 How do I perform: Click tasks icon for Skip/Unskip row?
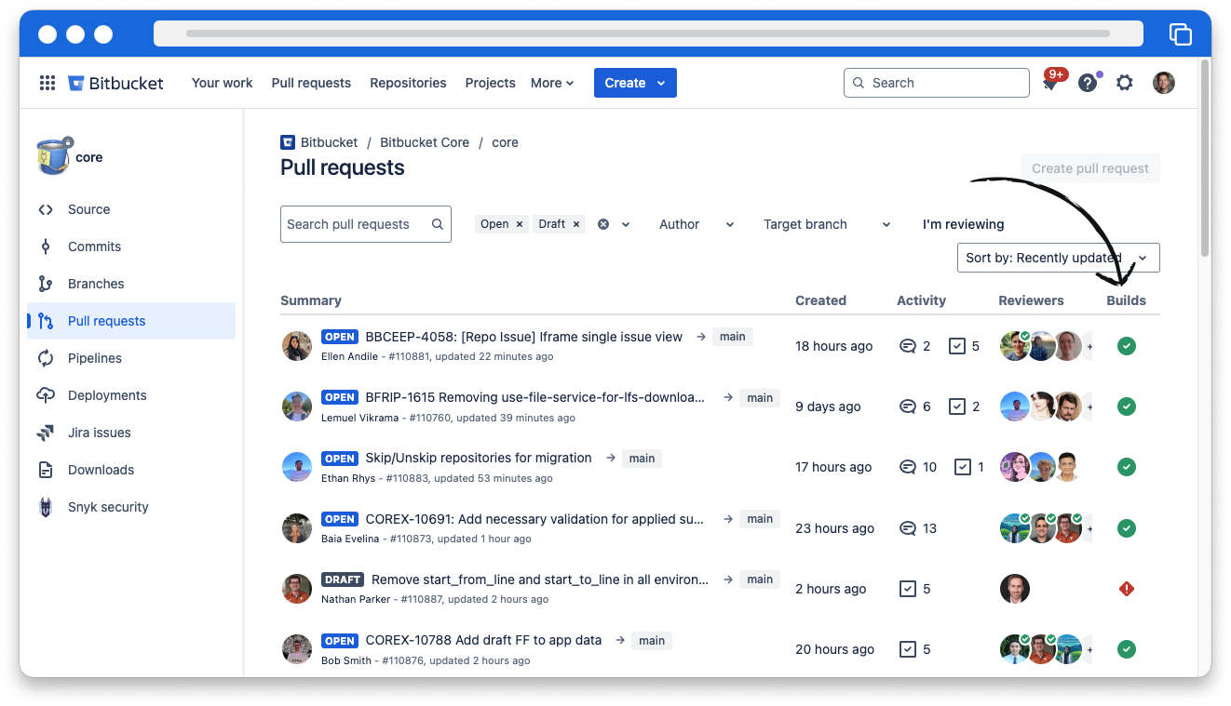tap(963, 467)
